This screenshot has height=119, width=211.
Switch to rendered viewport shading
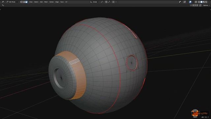[x=206, y=2]
